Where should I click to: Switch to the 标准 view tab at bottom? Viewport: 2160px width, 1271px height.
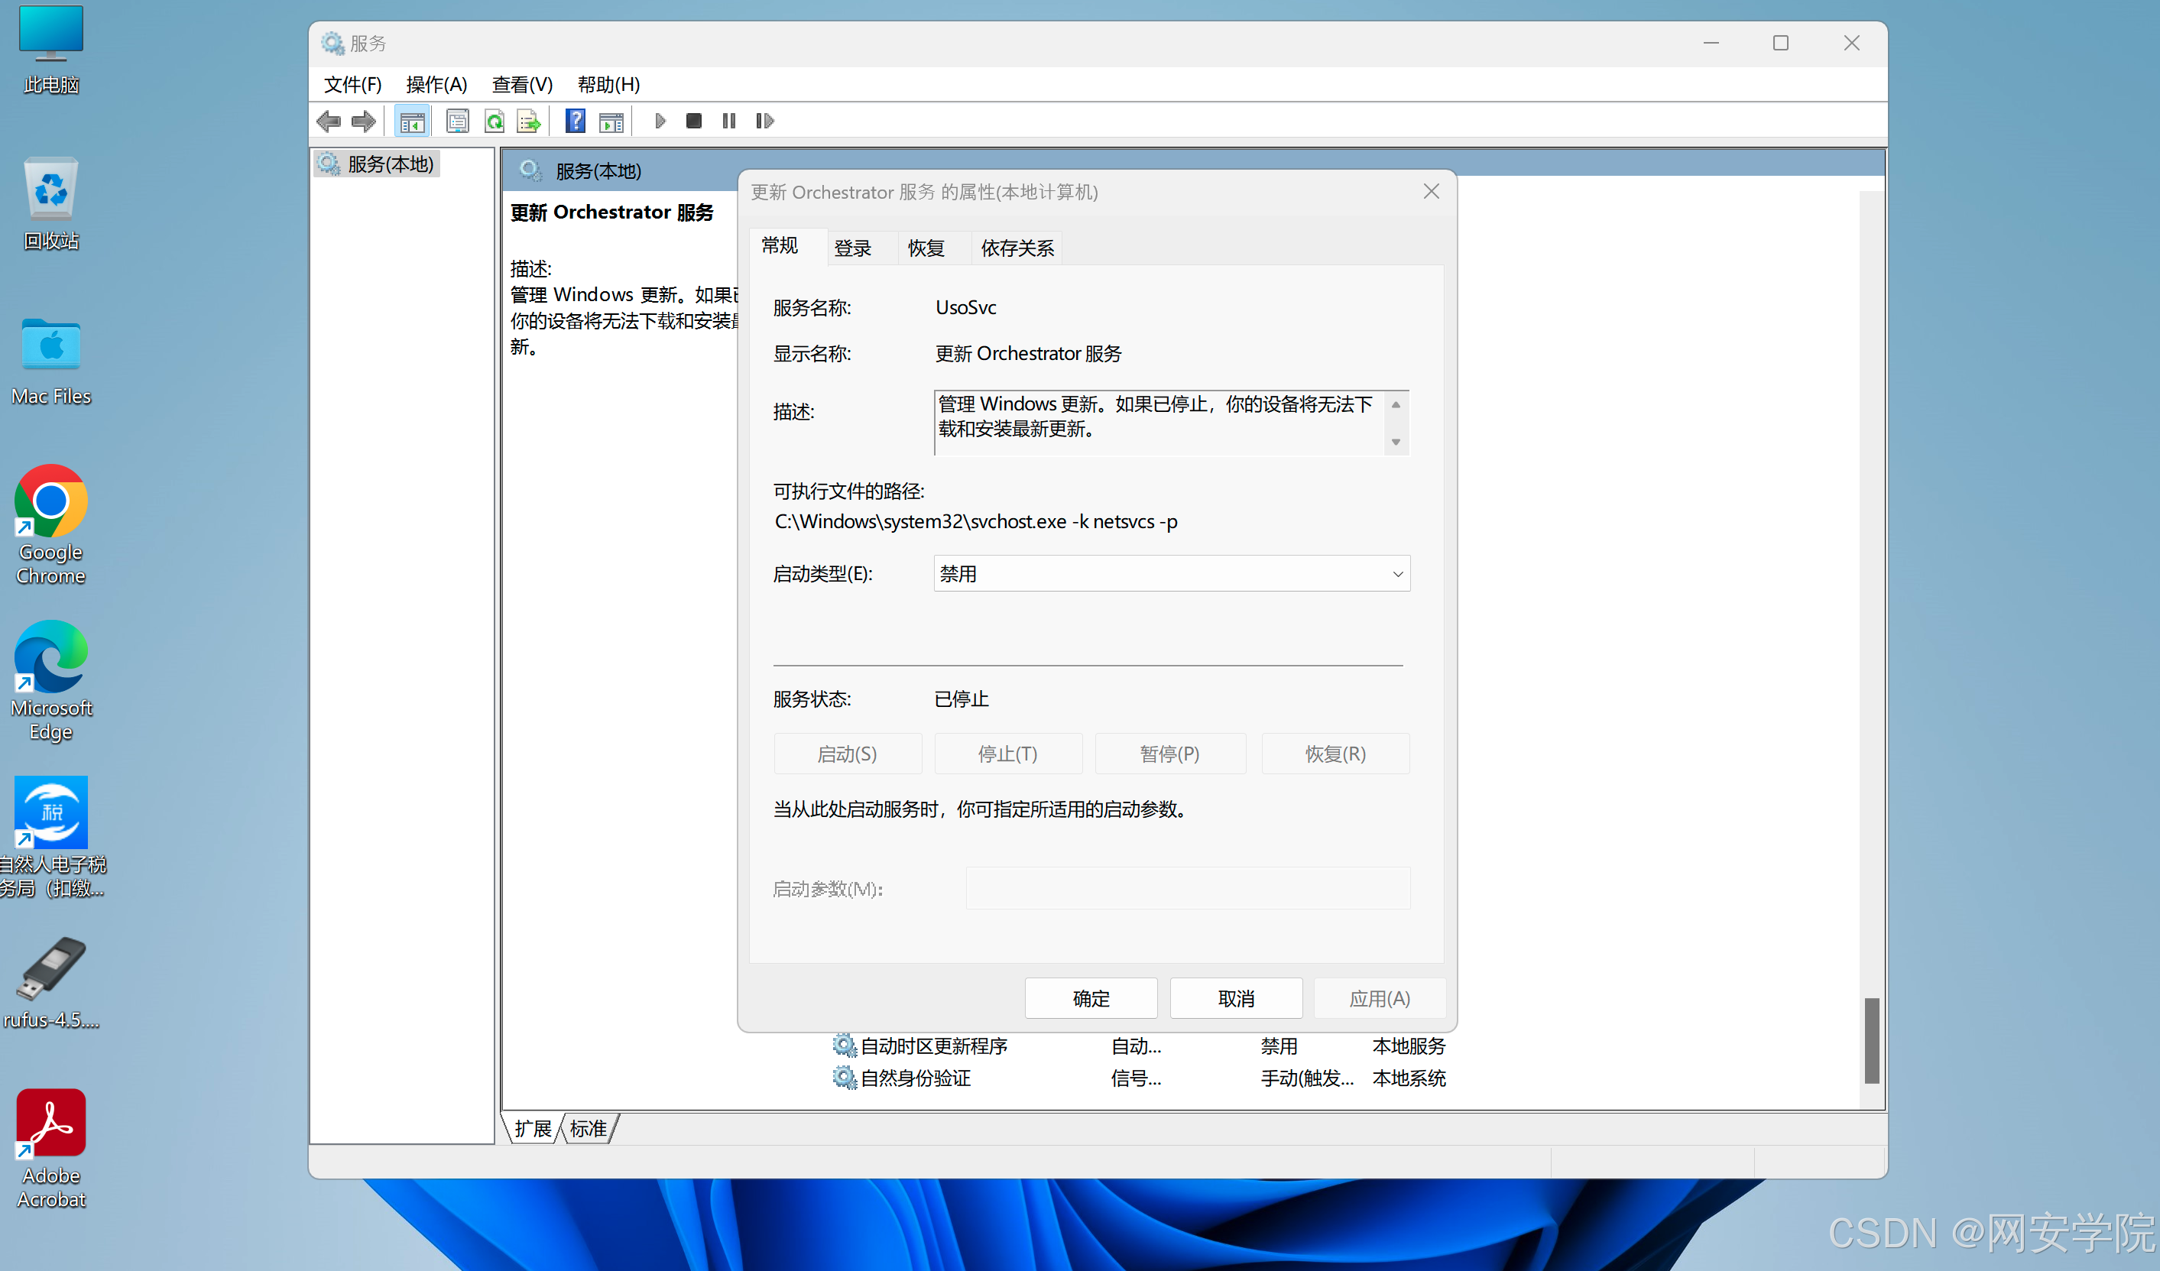click(588, 1128)
